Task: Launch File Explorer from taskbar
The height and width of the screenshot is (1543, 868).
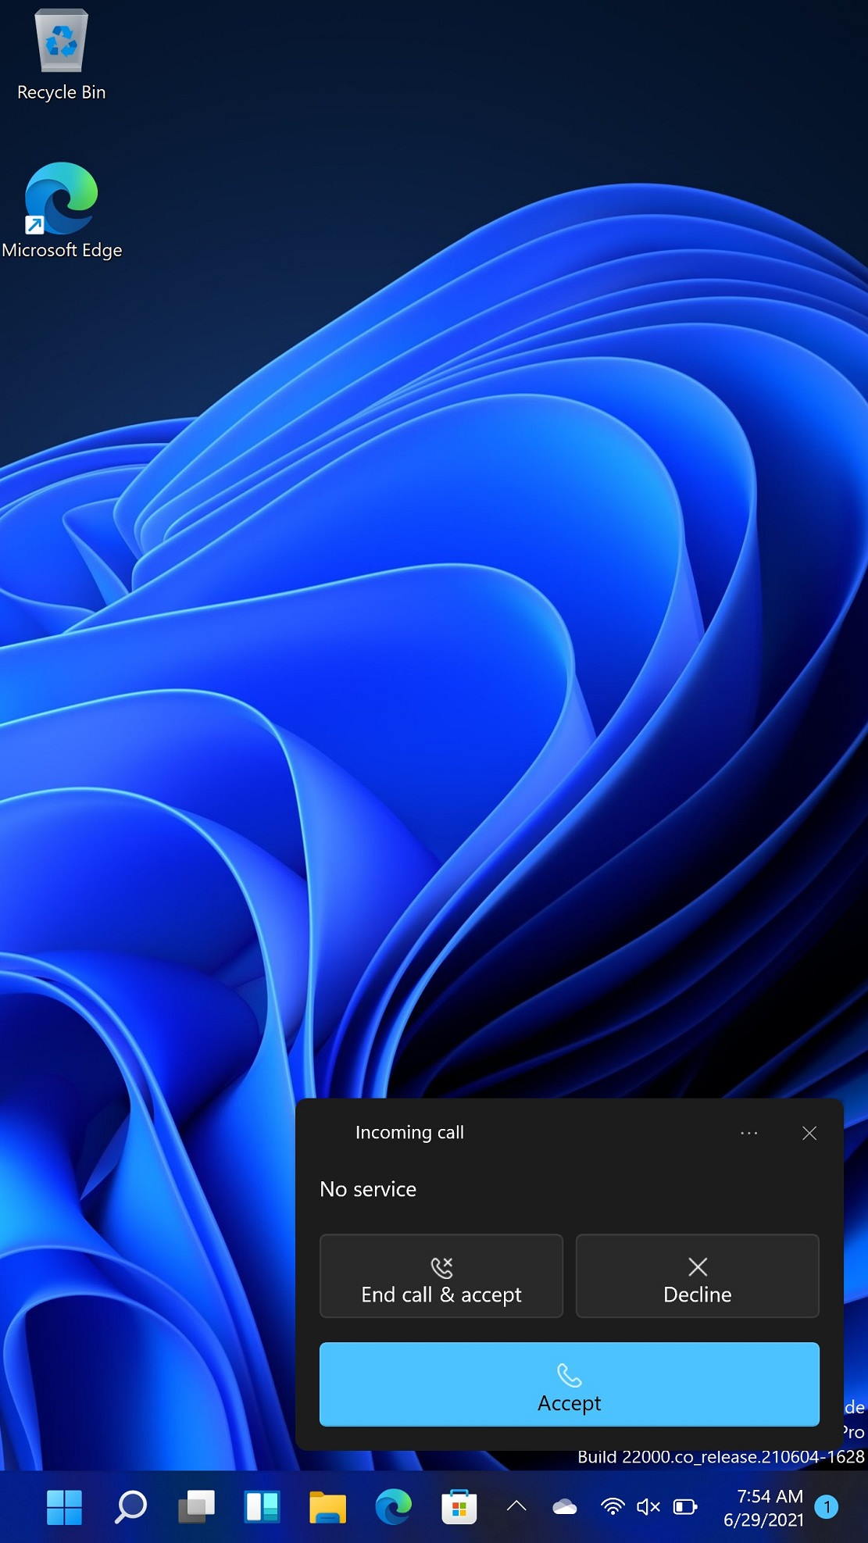Action: pos(327,1506)
